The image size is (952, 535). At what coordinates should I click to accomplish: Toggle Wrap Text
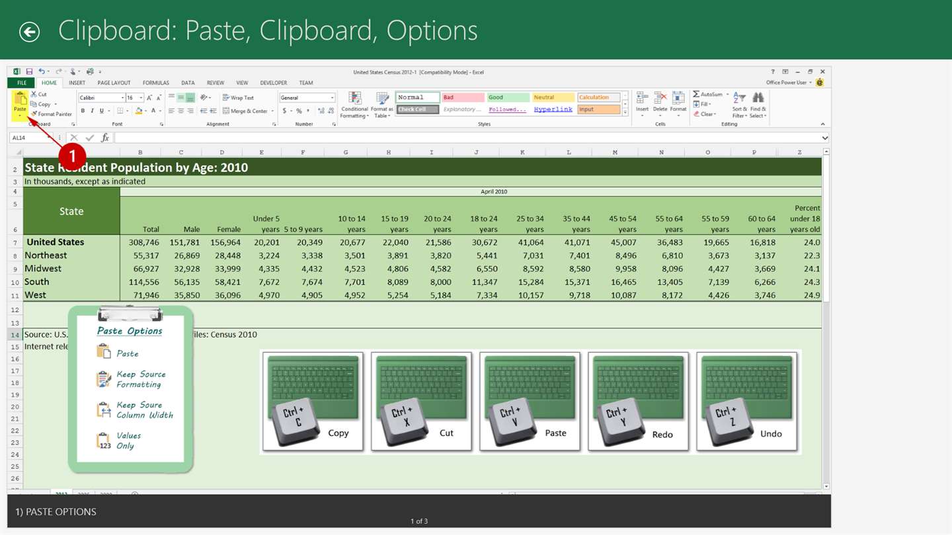(238, 98)
